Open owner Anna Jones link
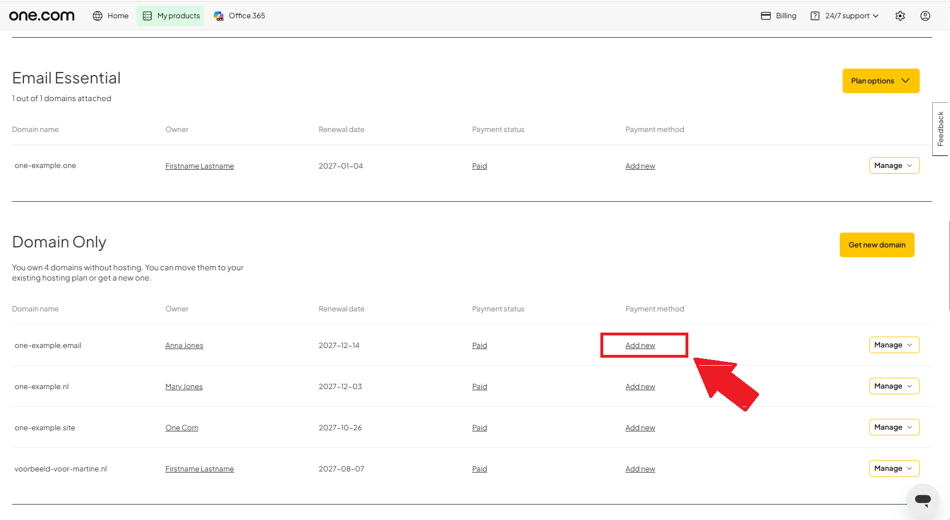Screen dimensions: 950x520 [184, 346]
